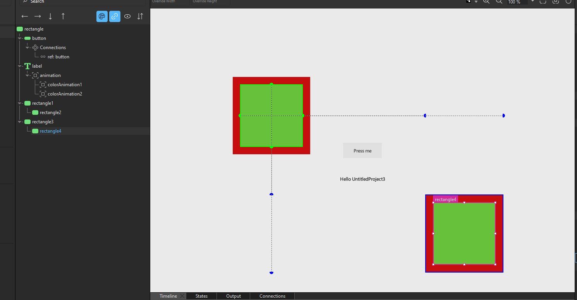Click the reverse item order arrows icon
Viewport: 577px width, 300px height.
[x=140, y=16]
